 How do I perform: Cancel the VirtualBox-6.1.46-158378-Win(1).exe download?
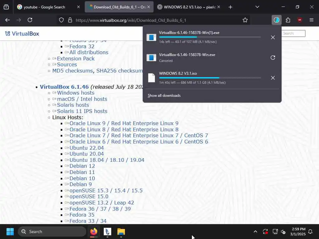[x=273, y=37]
